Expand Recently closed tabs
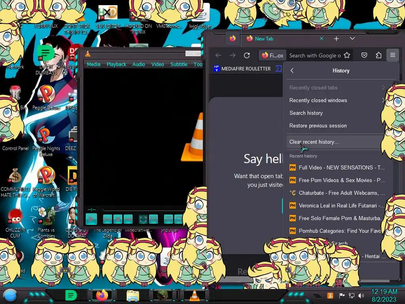The height and width of the screenshot is (304, 405). tap(337, 87)
